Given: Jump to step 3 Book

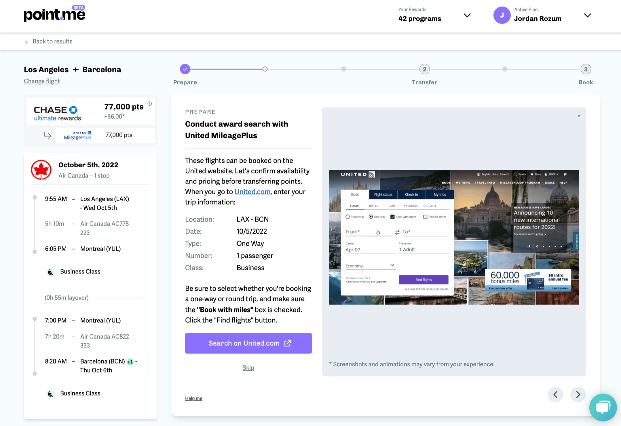Looking at the screenshot, I should [x=586, y=69].
